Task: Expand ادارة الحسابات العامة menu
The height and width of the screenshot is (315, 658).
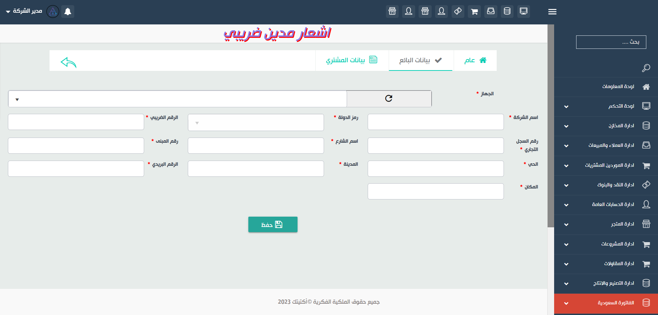Action: pos(606,205)
